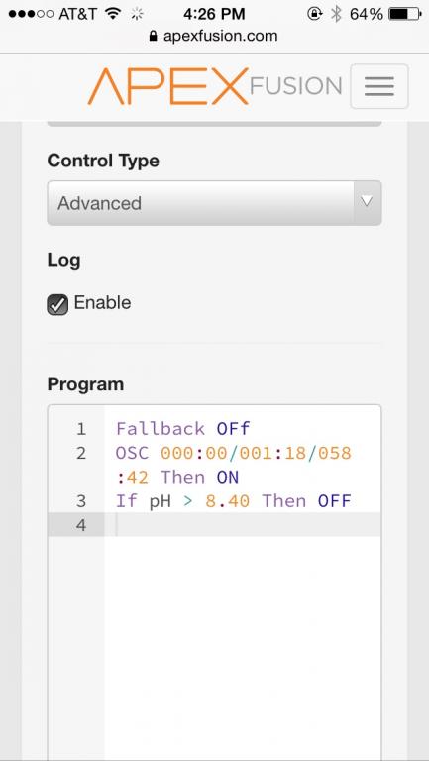This screenshot has width=429, height=761.
Task: Click the Enable label next to checkbox
Action: (x=102, y=303)
